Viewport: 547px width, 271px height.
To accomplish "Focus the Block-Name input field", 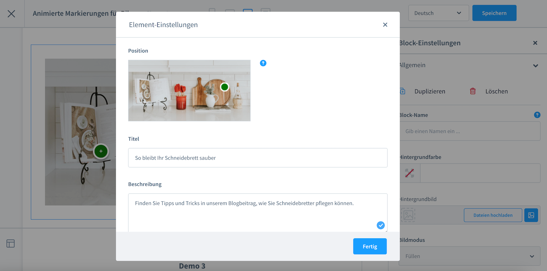I will (x=470, y=131).
